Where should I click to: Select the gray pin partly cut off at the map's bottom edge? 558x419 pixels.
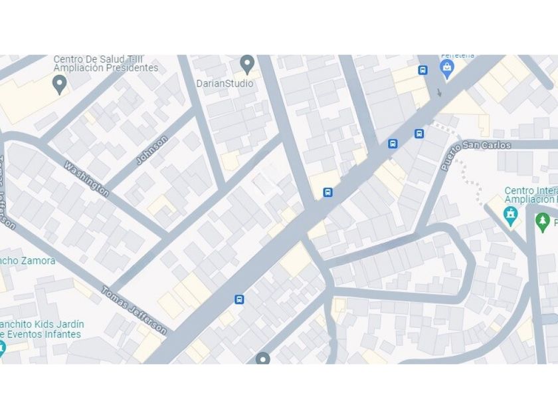pyautogui.click(x=262, y=358)
